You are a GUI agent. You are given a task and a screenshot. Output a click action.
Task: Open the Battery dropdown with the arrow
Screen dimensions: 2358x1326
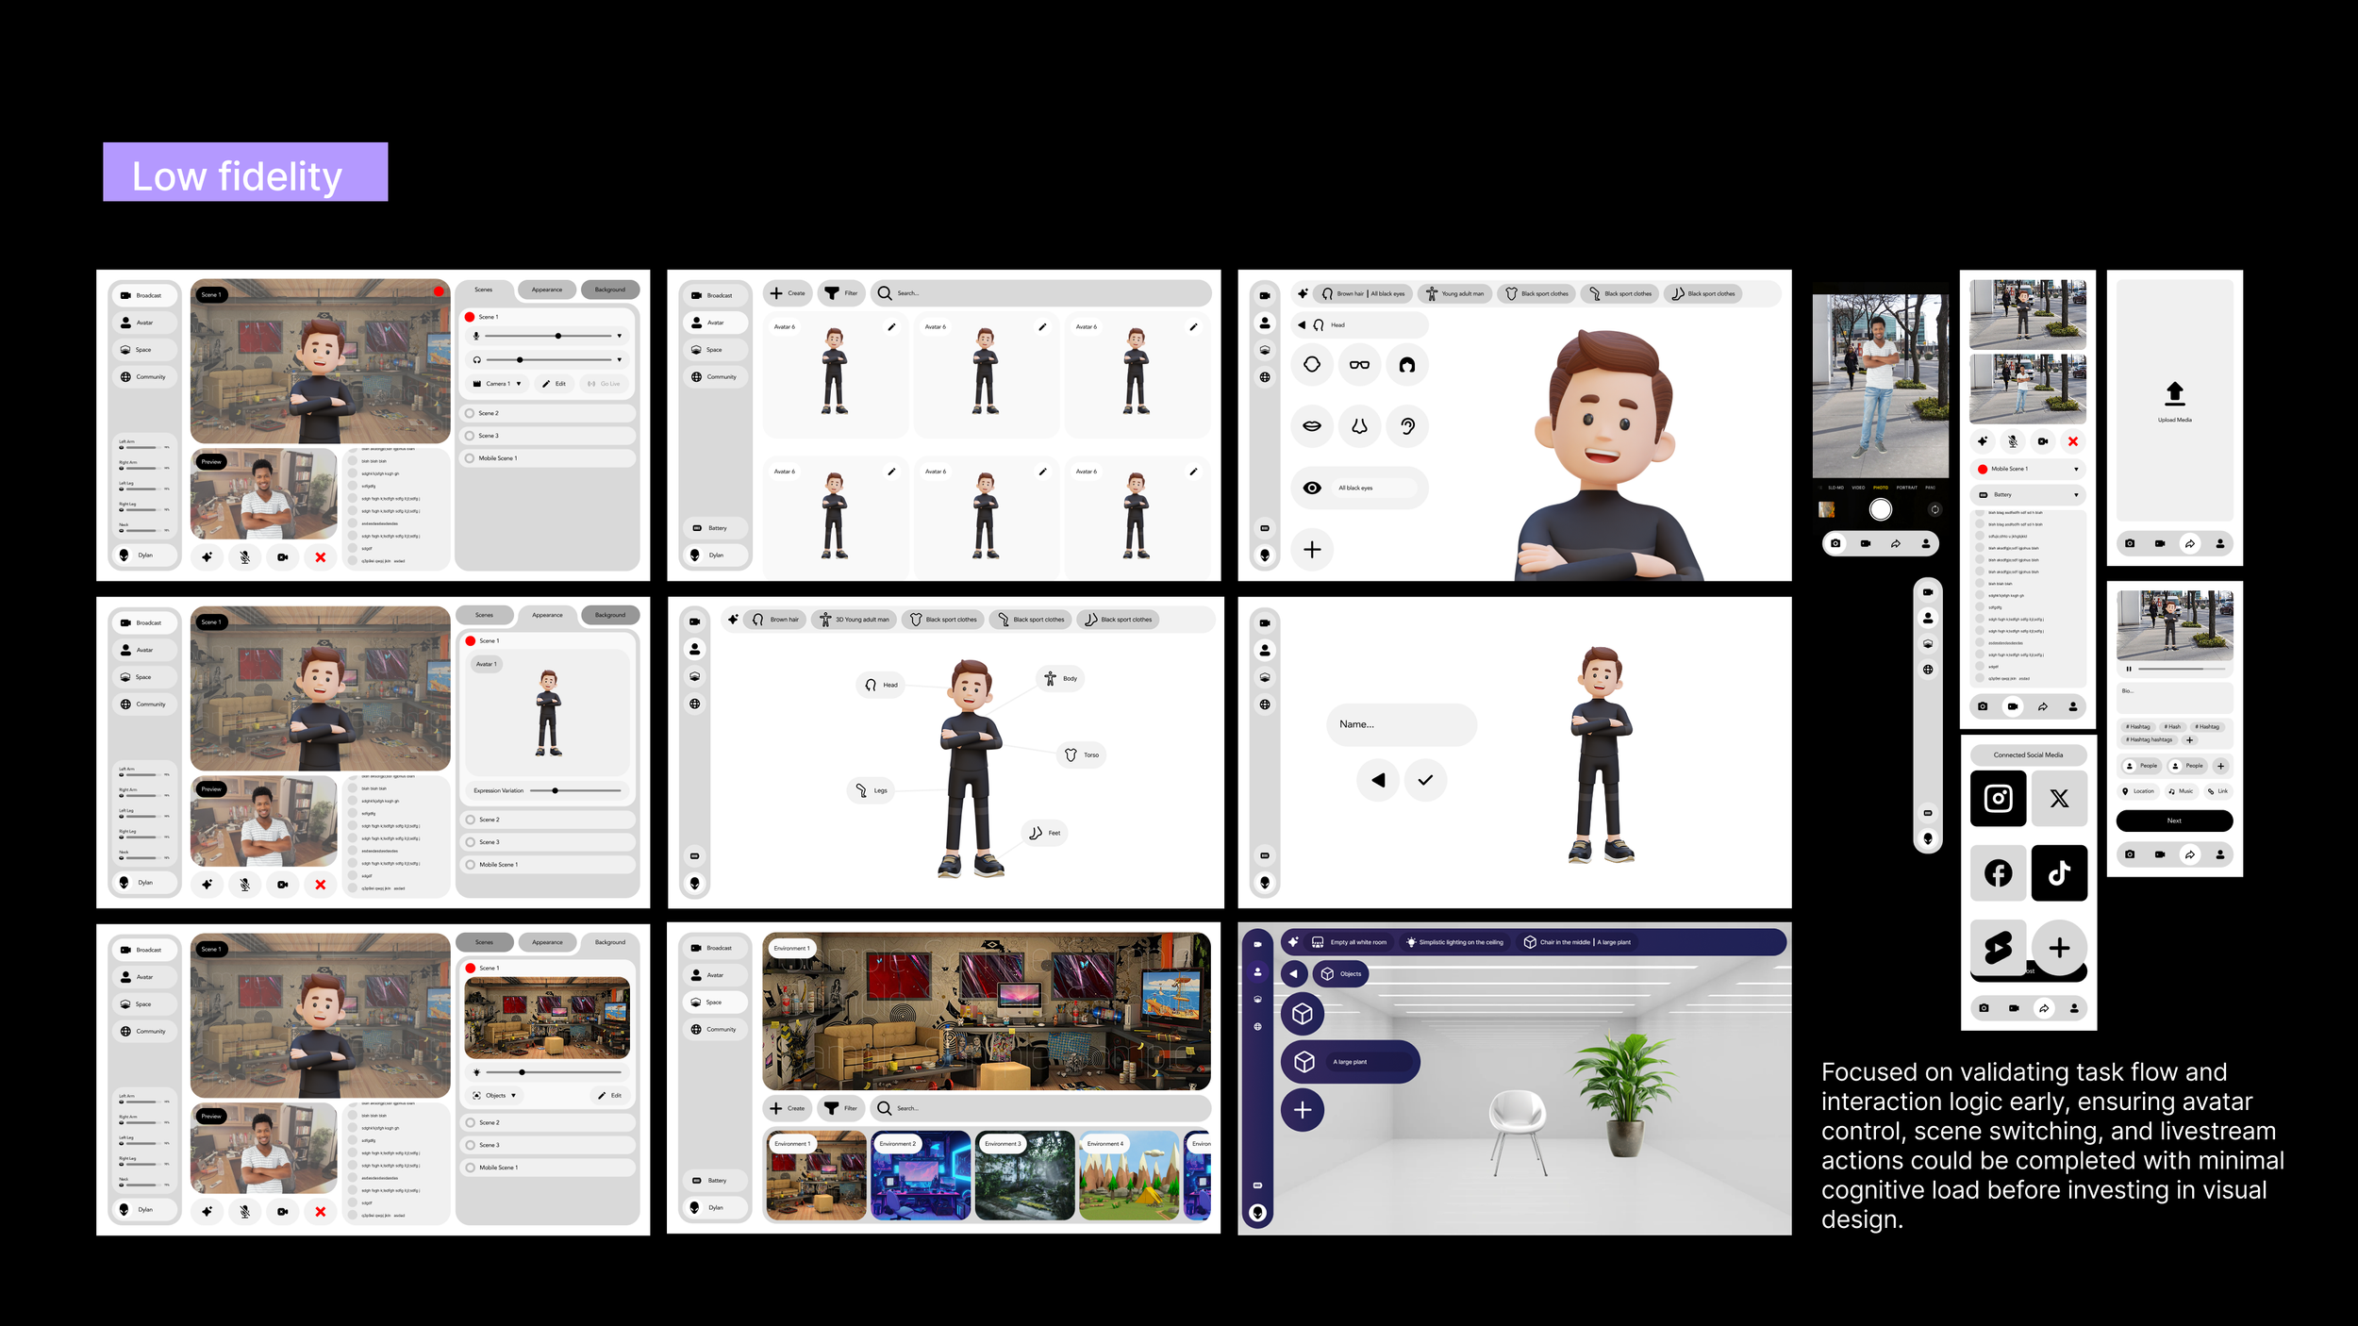pyautogui.click(x=2075, y=495)
